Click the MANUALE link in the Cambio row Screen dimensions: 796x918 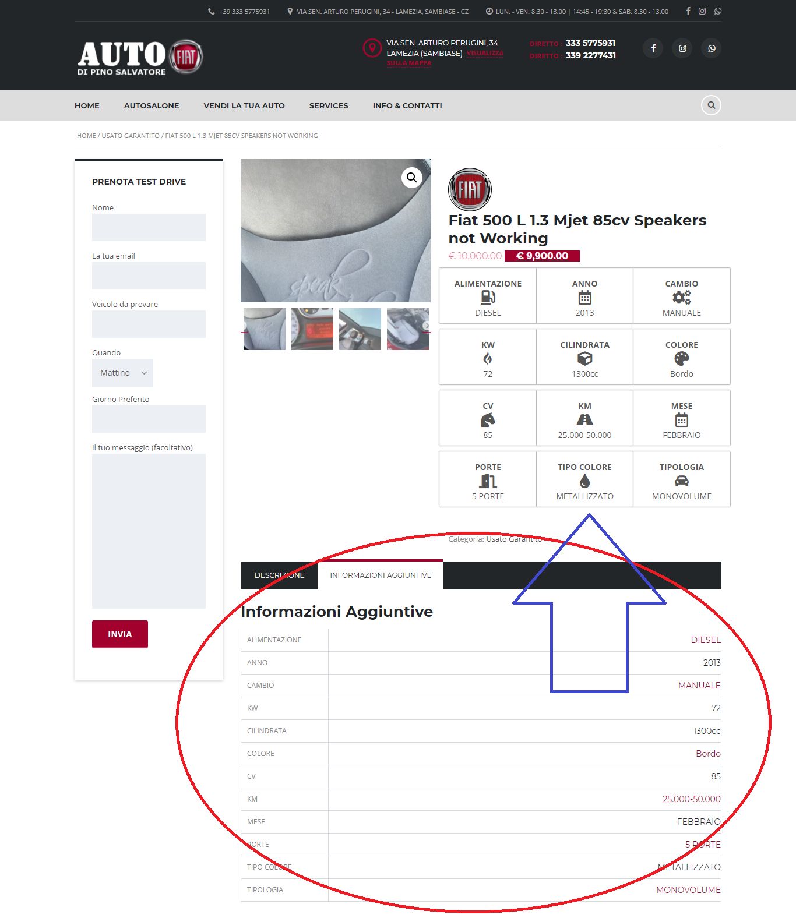(699, 685)
